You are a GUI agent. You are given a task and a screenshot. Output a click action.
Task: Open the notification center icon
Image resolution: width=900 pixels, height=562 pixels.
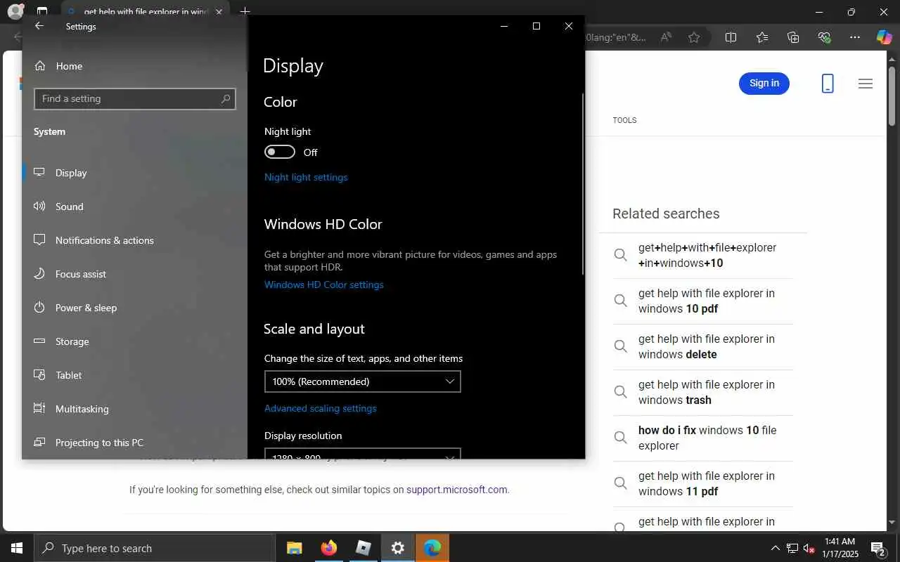coord(877,548)
